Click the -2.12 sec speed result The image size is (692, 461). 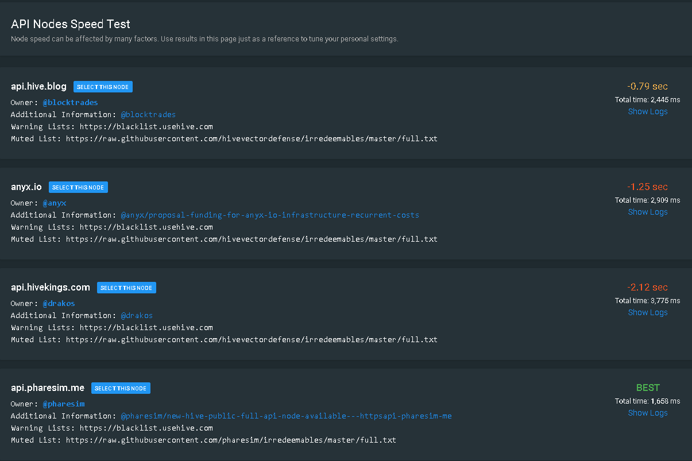pos(647,287)
